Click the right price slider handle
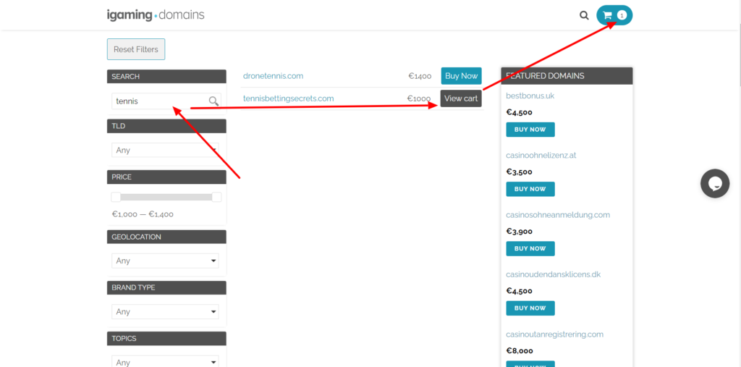Screen dimensions: 741x367 coord(216,197)
